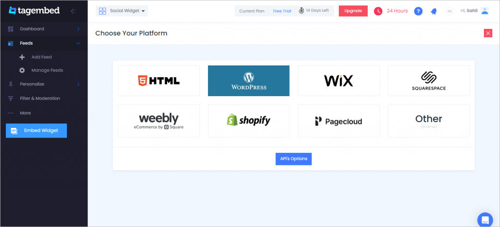Choose the WordPress platform tile
Screen dimensions: 500x227
click(x=249, y=81)
